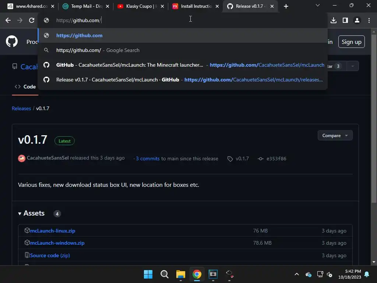Image resolution: width=377 pixels, height=283 pixels.
Task: Click the Latest release badge
Action: 64,141
